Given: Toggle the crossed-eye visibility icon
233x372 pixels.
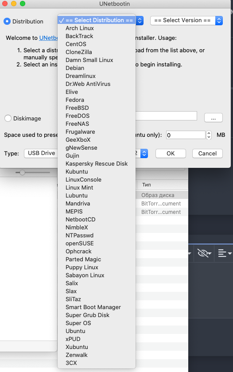Looking at the screenshot, I should tap(204, 253).
